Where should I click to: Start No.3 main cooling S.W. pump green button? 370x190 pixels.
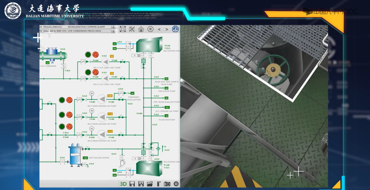tap(62, 127)
